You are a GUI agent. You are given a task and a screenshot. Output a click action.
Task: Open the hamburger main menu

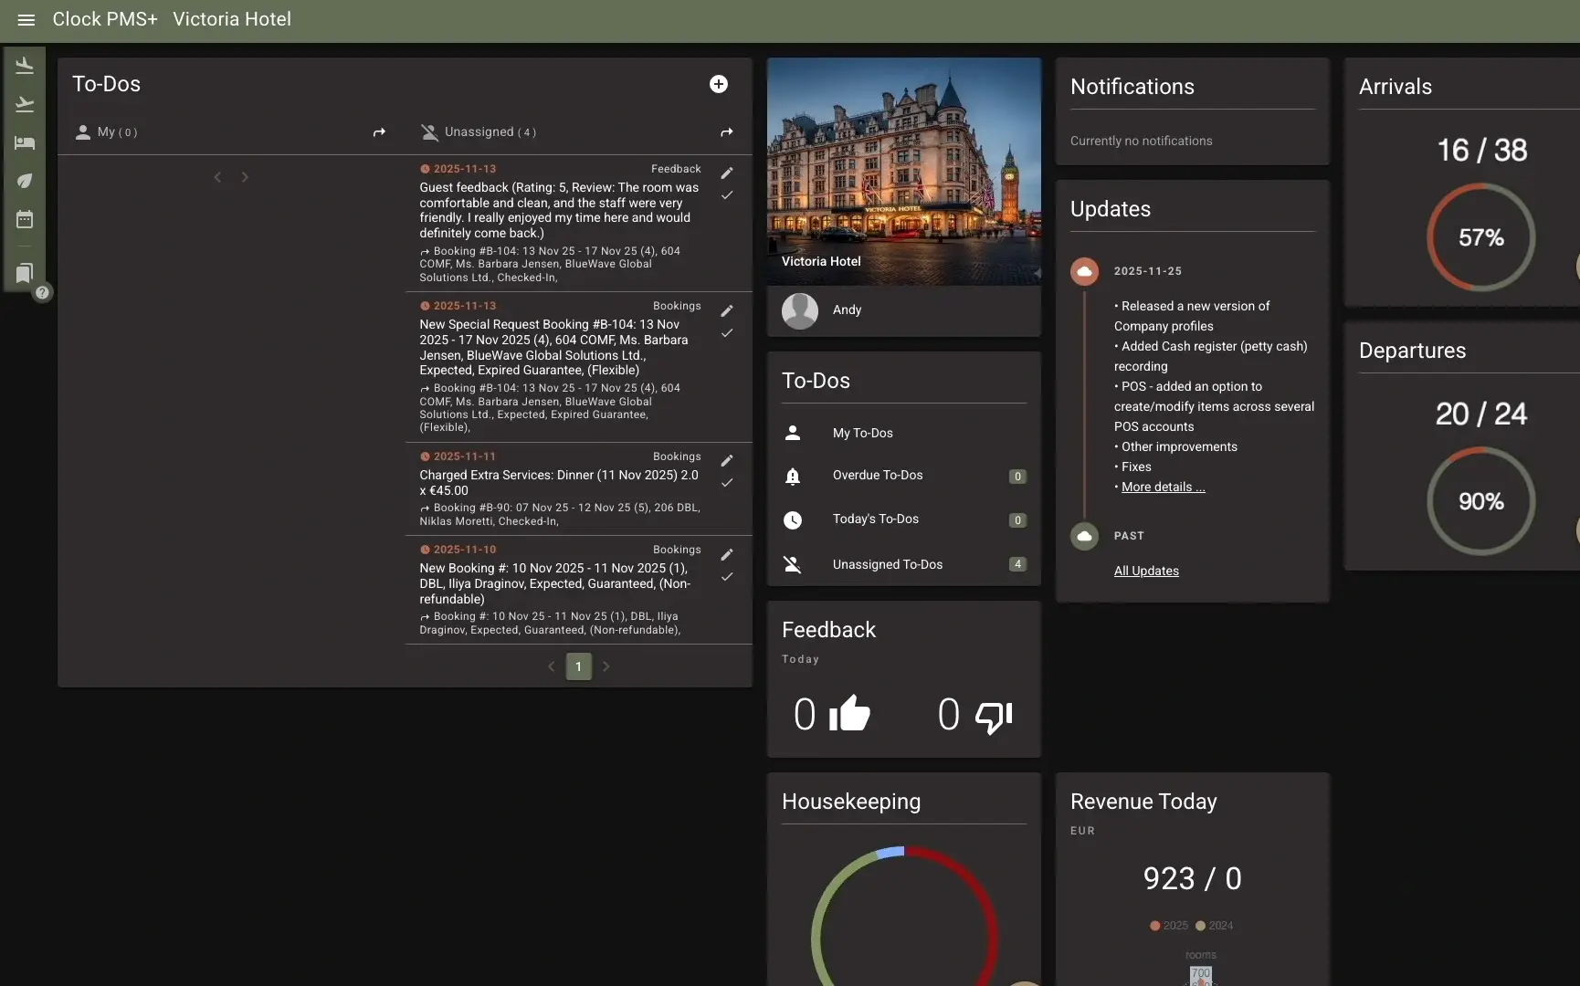26,20
